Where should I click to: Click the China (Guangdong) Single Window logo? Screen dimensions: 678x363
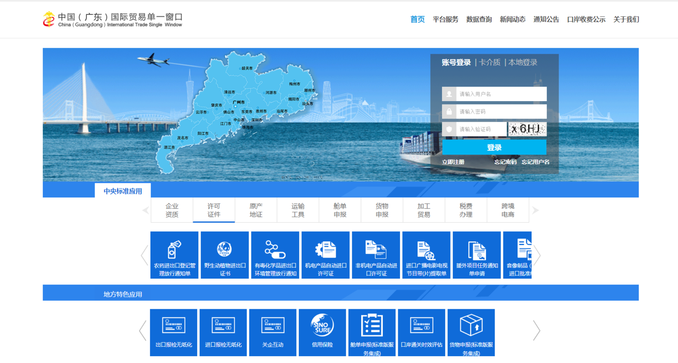point(113,19)
